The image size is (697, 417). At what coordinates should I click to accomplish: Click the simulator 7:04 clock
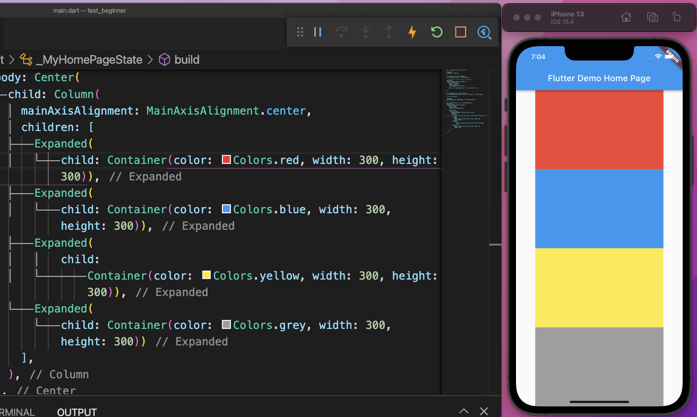pyautogui.click(x=538, y=57)
